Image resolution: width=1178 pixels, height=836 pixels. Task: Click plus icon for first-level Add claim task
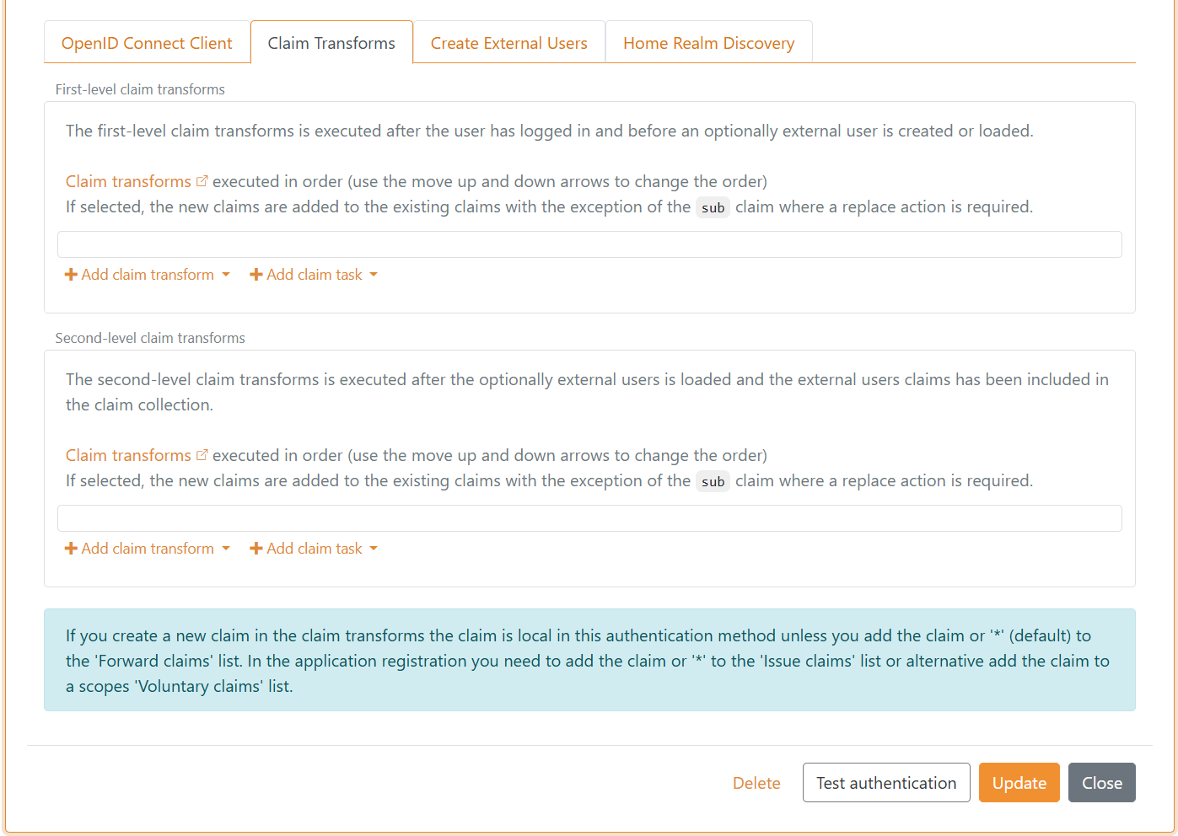click(256, 275)
